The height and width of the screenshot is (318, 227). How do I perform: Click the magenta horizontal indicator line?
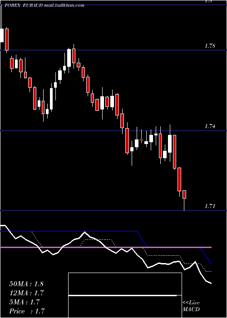[106, 248]
